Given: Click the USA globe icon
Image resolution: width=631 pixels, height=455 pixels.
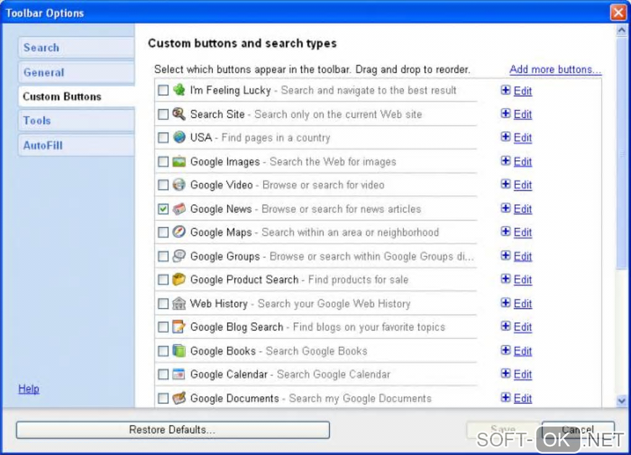Looking at the screenshot, I should pyautogui.click(x=179, y=137).
